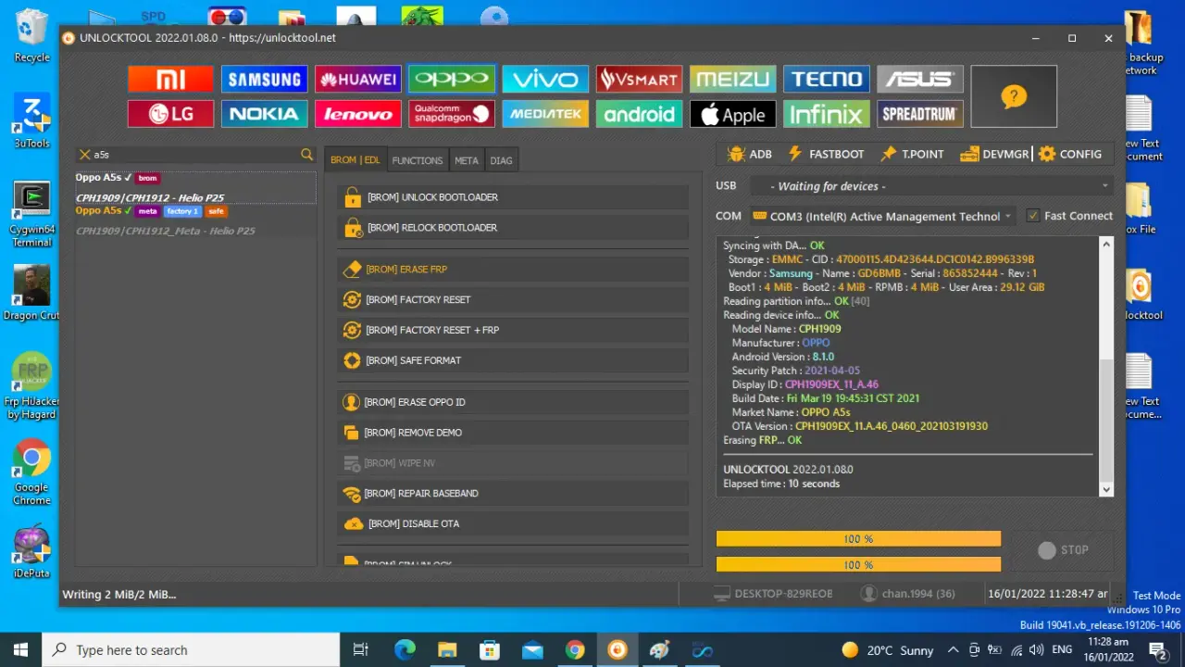Open the help question mark panel
This screenshot has width=1185, height=667.
(1014, 96)
